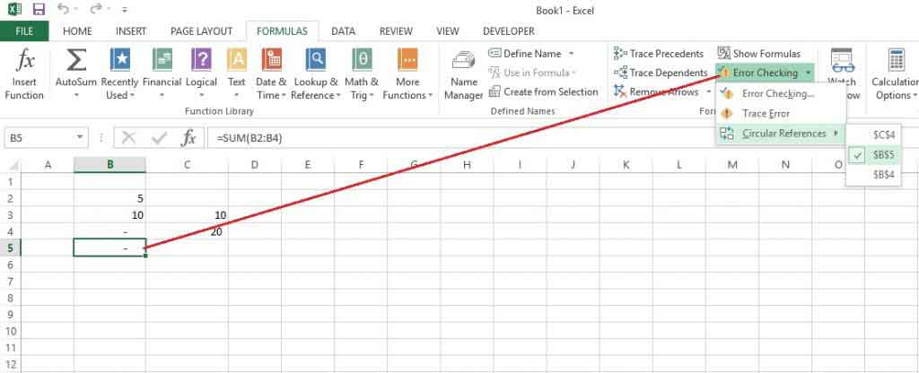Switch to the PAGE LAYOUT tab

point(201,31)
